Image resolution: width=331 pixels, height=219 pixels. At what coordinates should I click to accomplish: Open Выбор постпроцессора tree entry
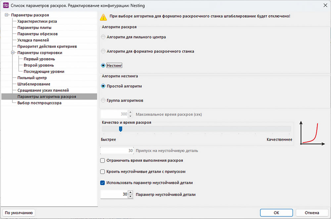click(39, 103)
